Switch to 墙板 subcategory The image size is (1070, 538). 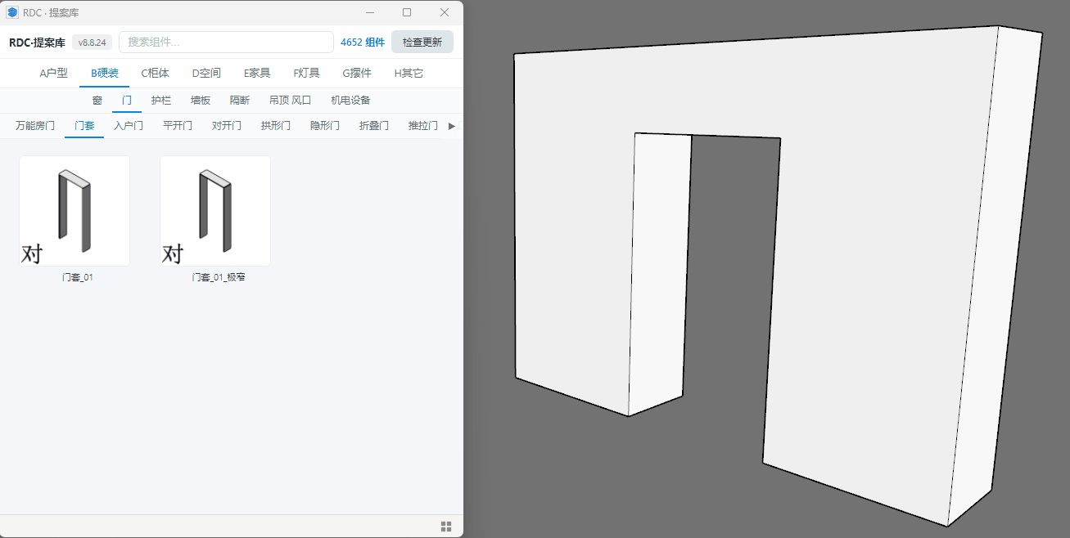click(x=201, y=101)
